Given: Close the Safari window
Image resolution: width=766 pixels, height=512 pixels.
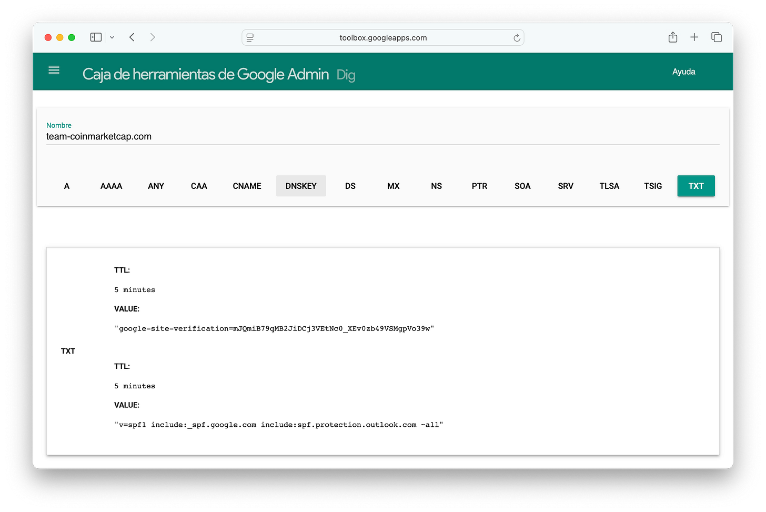Looking at the screenshot, I should (48, 37).
